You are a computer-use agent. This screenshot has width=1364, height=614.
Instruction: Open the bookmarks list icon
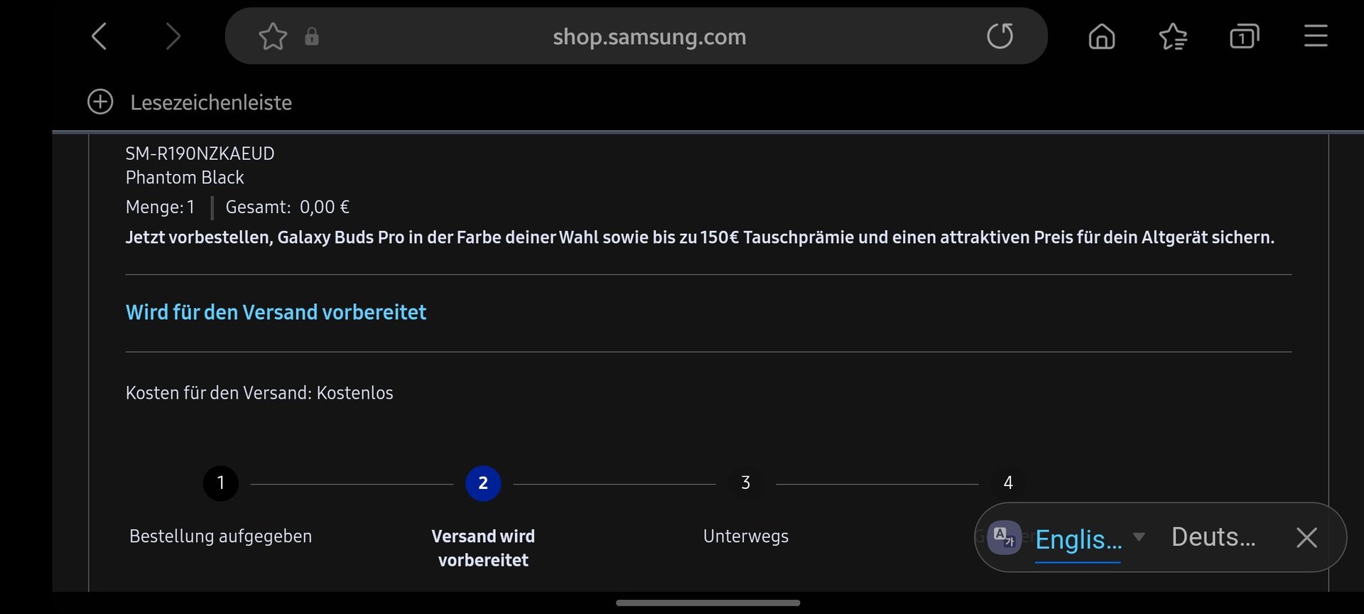click(x=1173, y=36)
